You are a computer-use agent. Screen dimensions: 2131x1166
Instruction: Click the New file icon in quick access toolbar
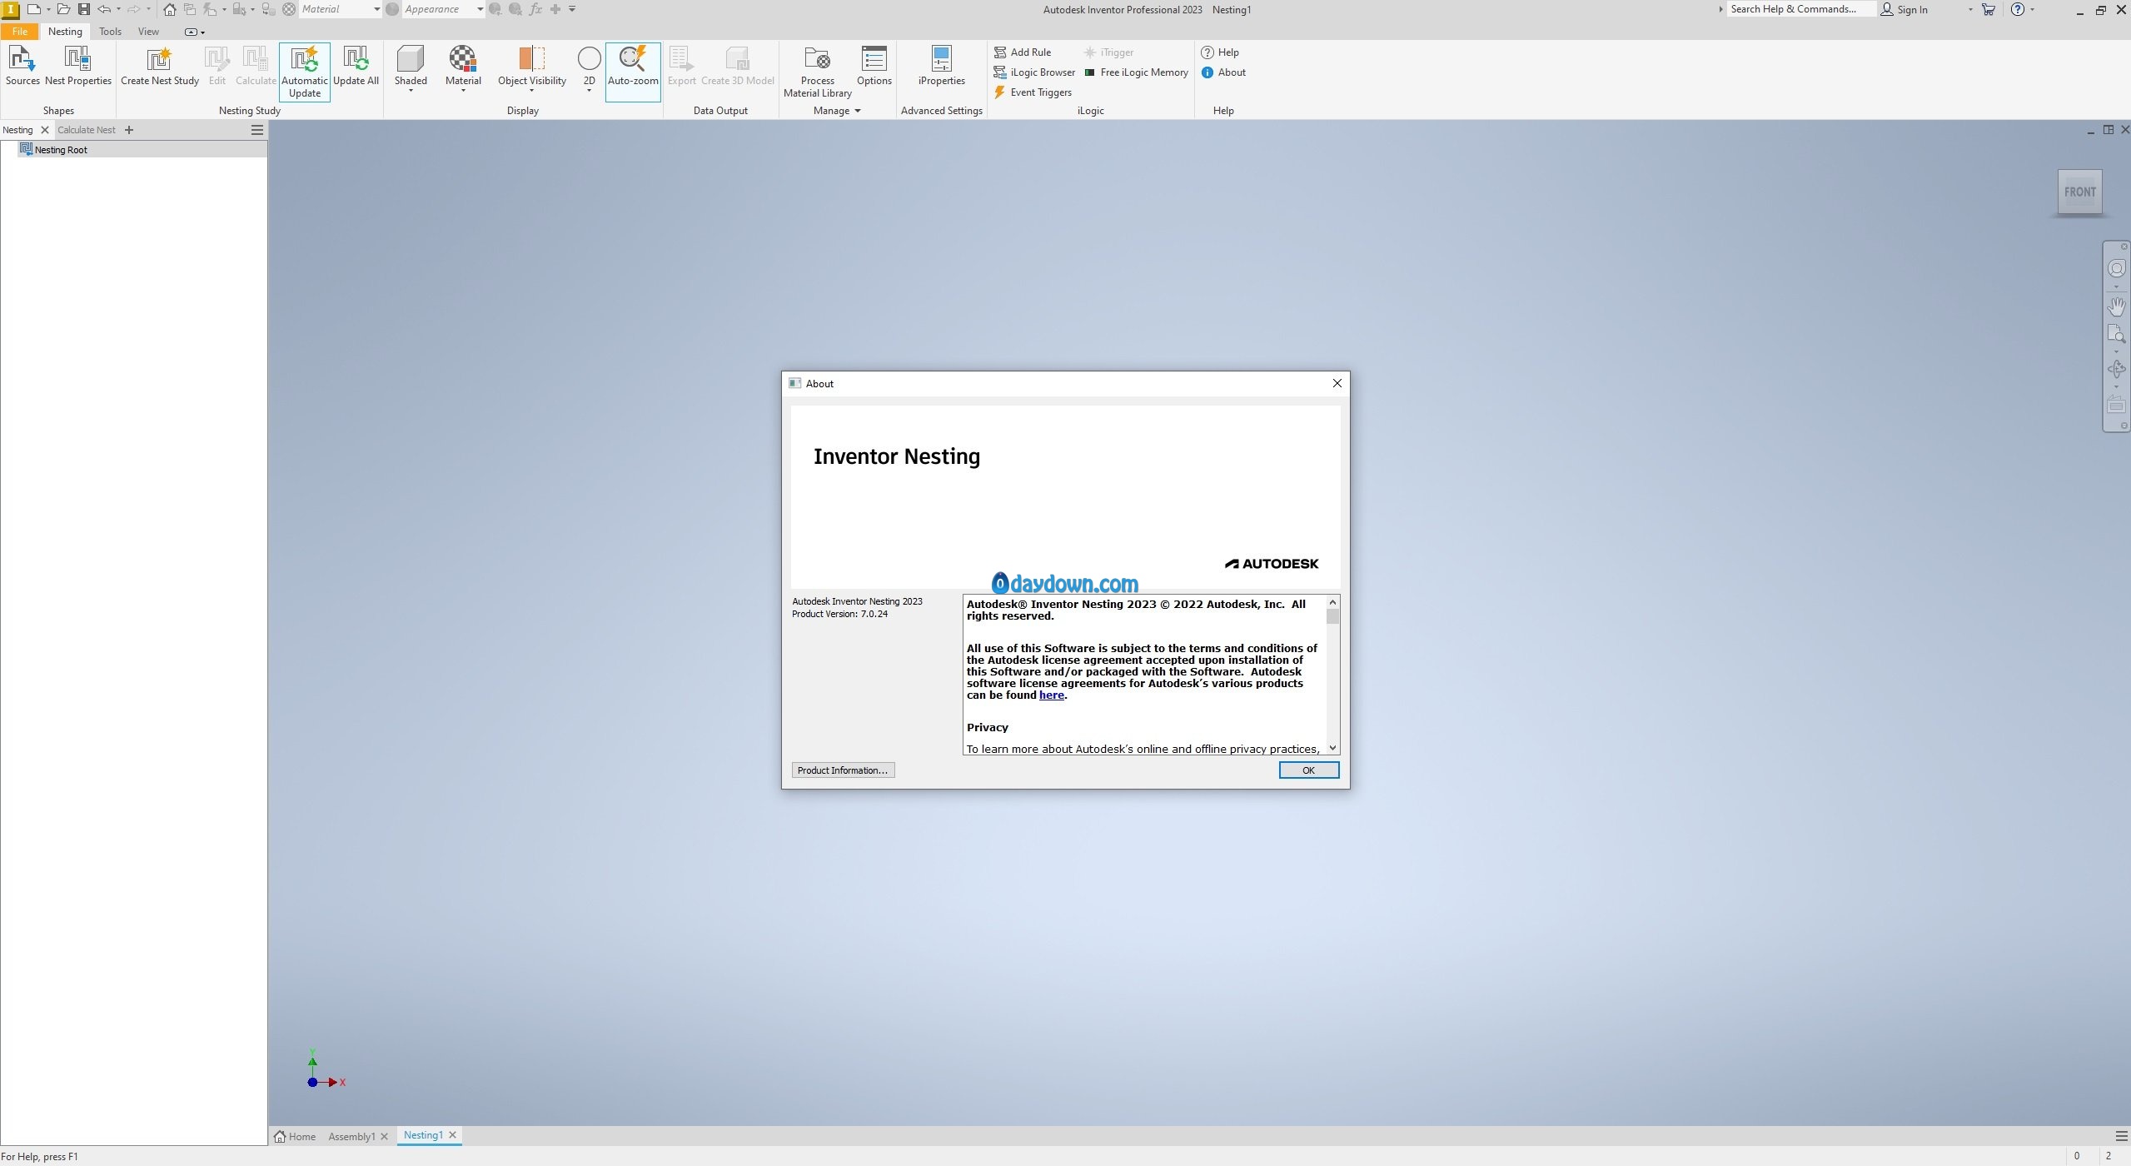point(33,9)
